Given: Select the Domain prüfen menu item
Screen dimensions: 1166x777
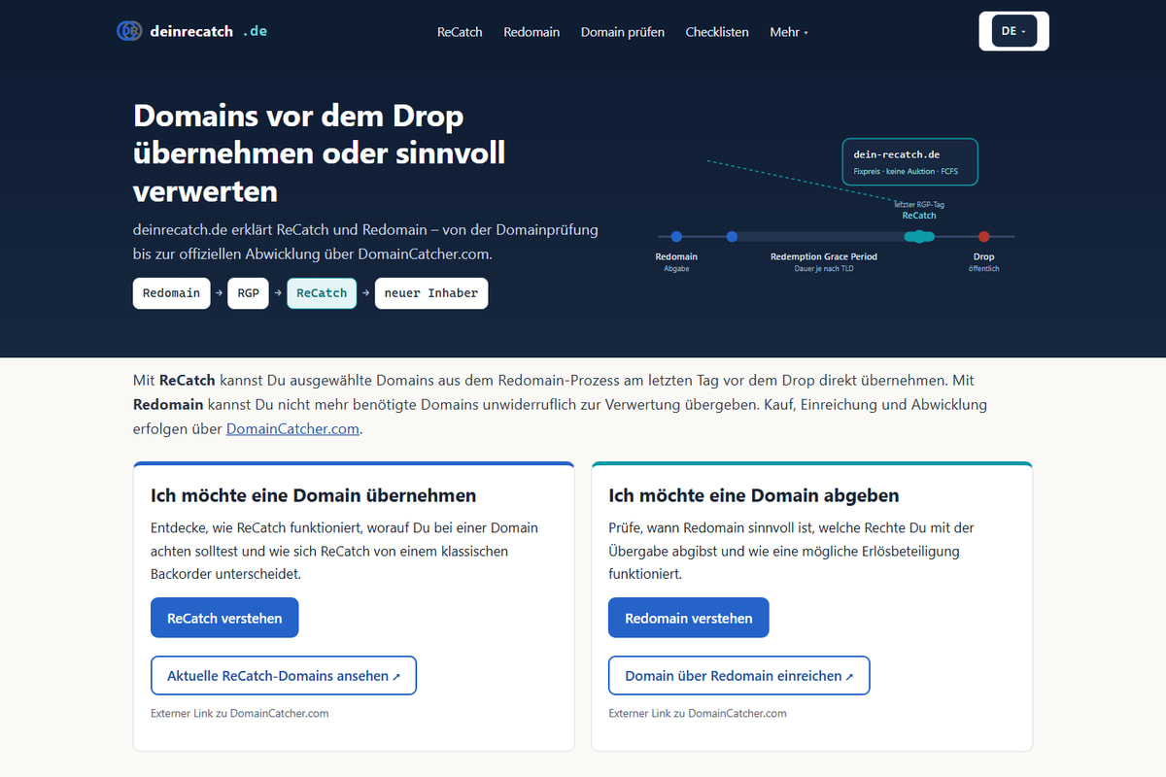Looking at the screenshot, I should coord(623,32).
